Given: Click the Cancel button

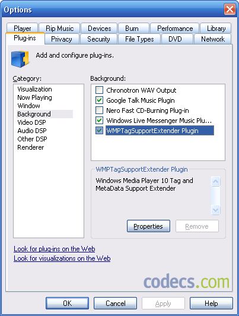Looking at the screenshot, I should [115, 303].
